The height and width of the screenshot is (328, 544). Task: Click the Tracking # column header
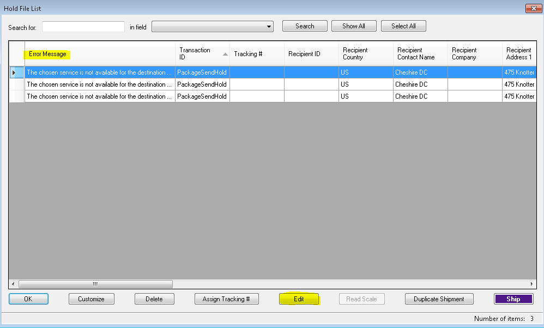tap(257, 54)
